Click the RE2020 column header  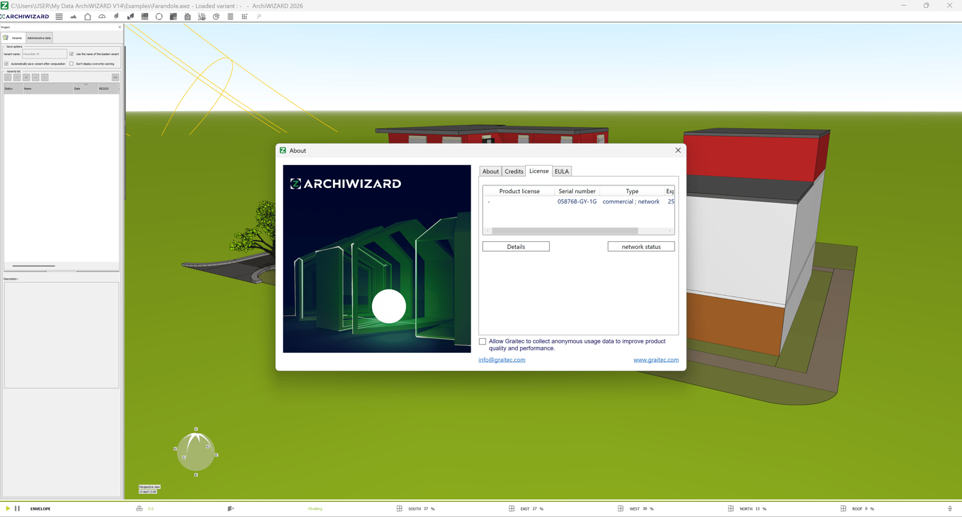(x=108, y=89)
